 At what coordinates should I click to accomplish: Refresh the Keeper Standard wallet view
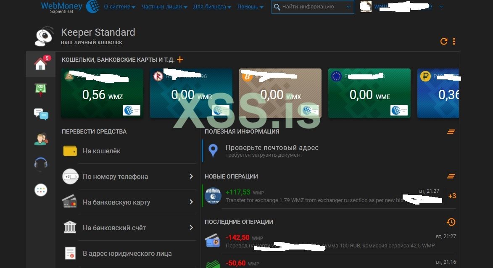click(x=444, y=42)
